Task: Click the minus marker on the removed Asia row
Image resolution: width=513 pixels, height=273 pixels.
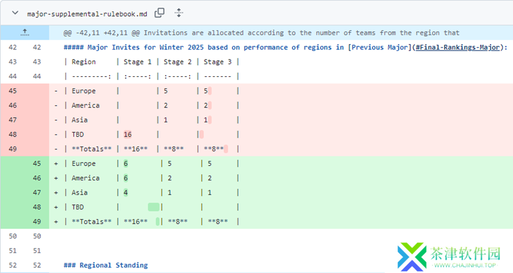Action: (x=56, y=120)
